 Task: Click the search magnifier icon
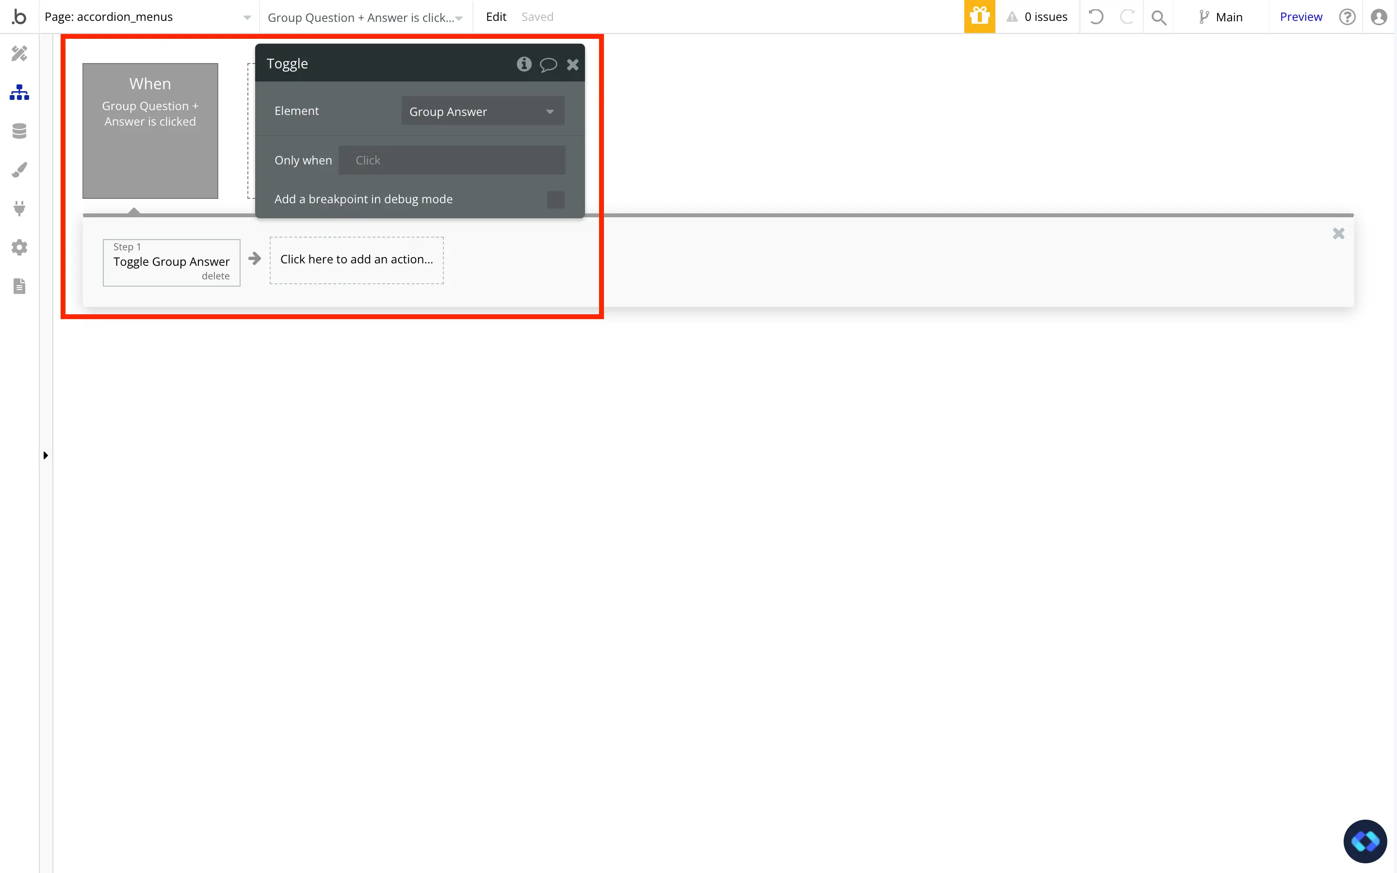(1158, 17)
